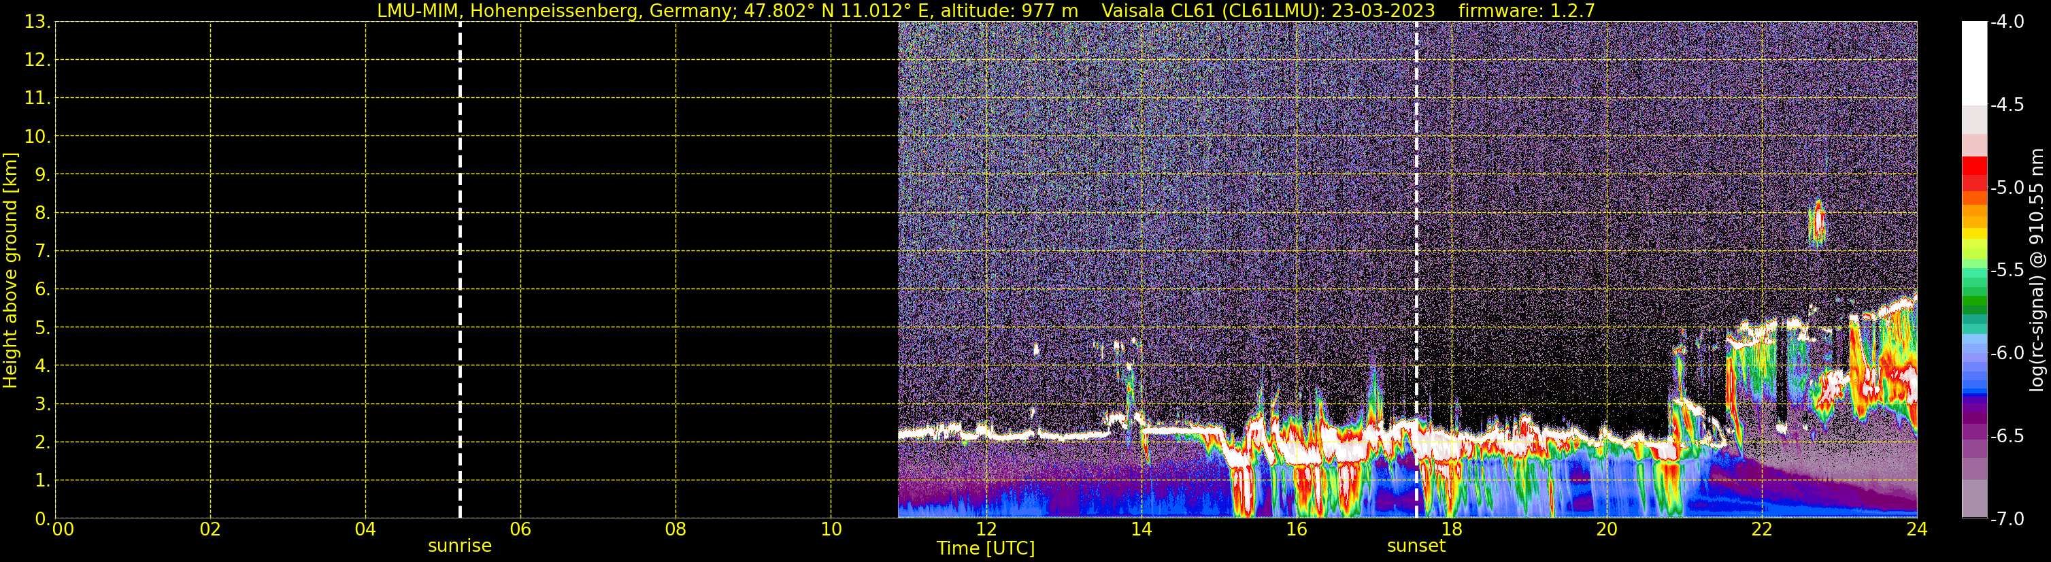The image size is (2051, 562).
Task: Click the "12" time axis tick label
Action: click(986, 530)
